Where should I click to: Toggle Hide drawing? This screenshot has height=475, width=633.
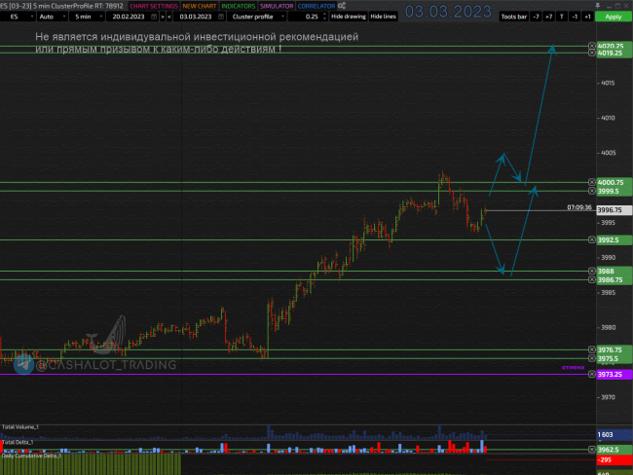(x=348, y=17)
